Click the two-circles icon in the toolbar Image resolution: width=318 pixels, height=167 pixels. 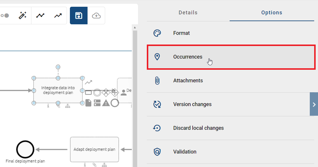pos(5,16)
